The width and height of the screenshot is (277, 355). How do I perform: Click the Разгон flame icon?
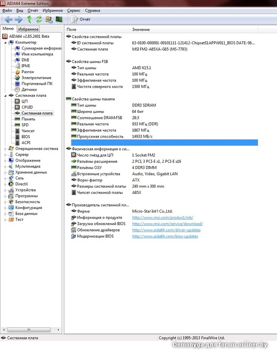[17, 72]
